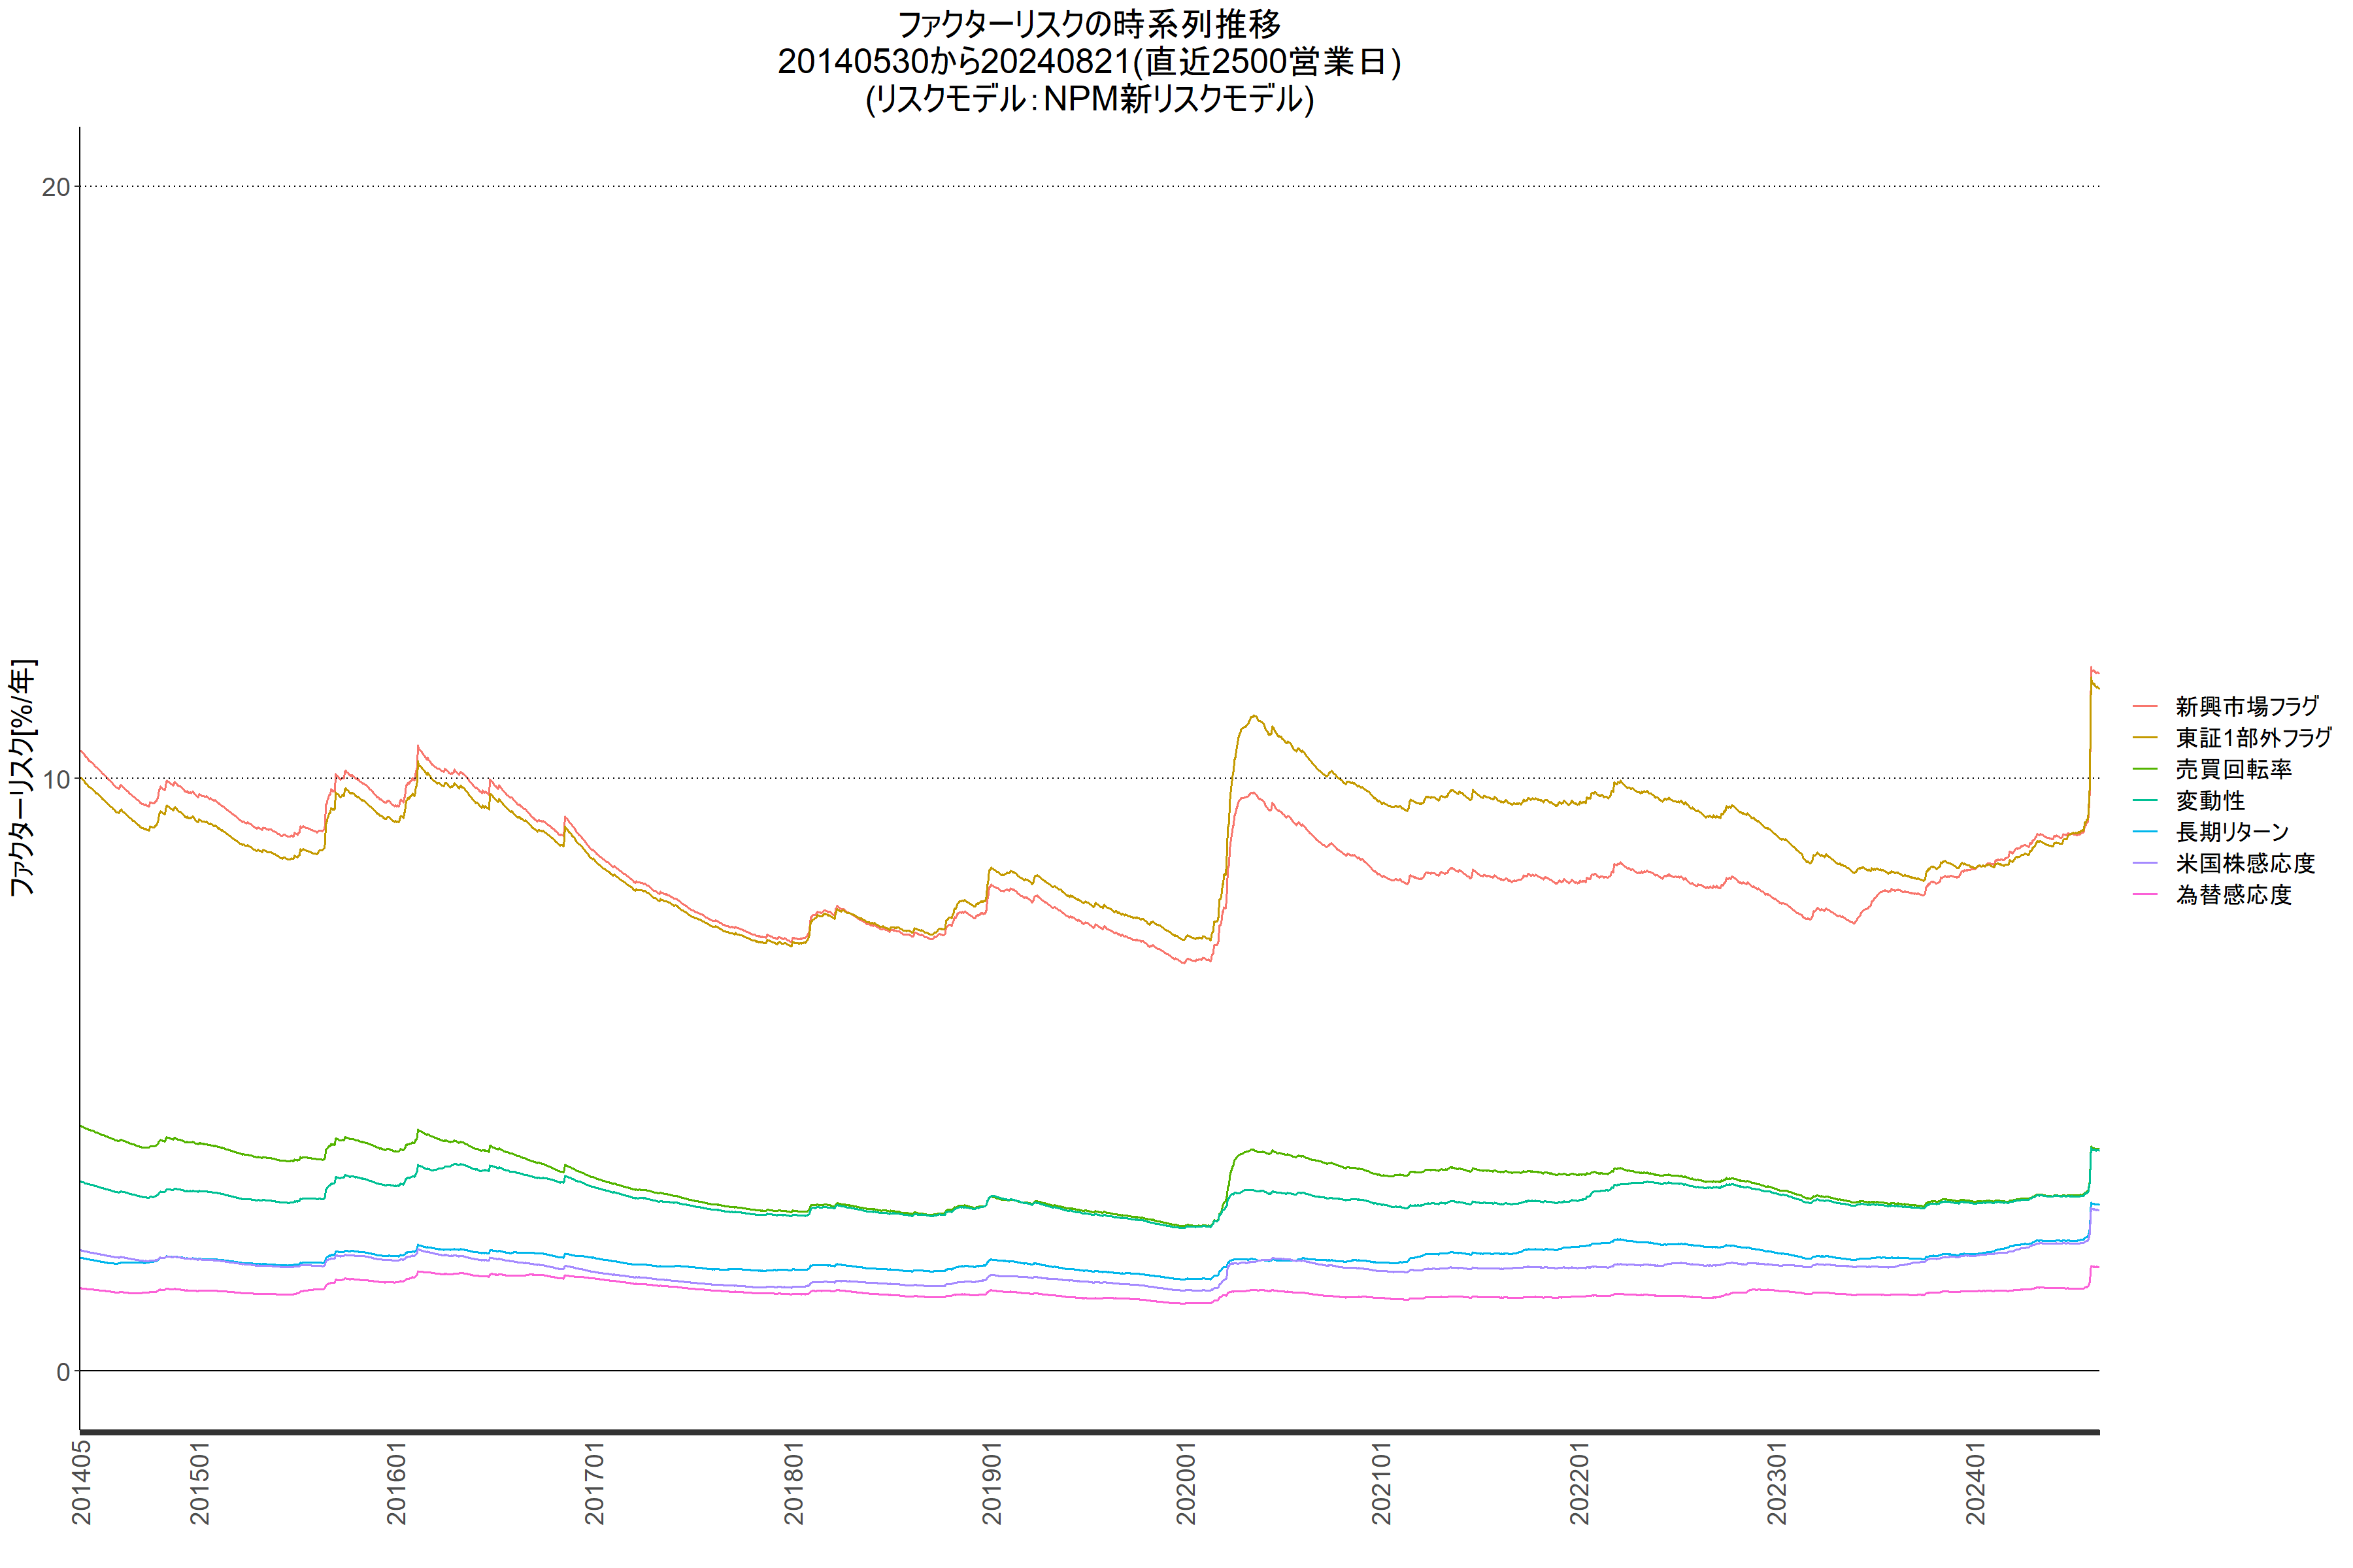Click the x-axis tick label 201405
The height and width of the screenshot is (1568, 2353).
point(82,1483)
